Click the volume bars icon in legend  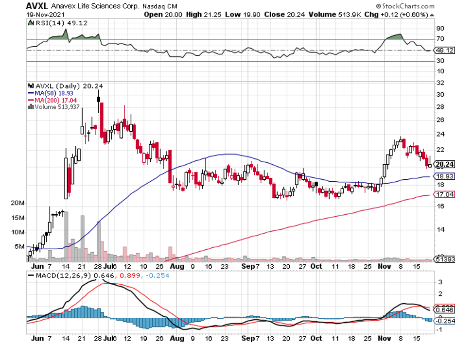32,106
